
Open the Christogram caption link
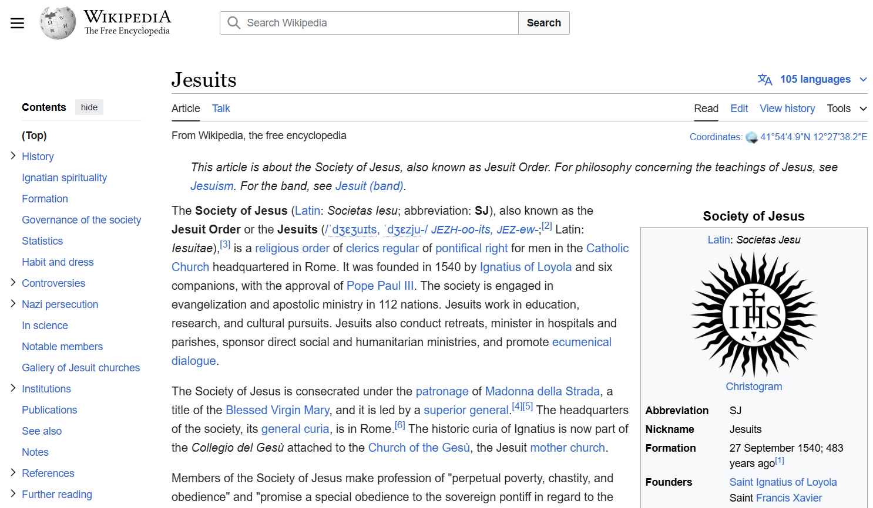coord(754,387)
